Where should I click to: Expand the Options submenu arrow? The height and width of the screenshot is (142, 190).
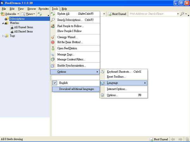97,72
